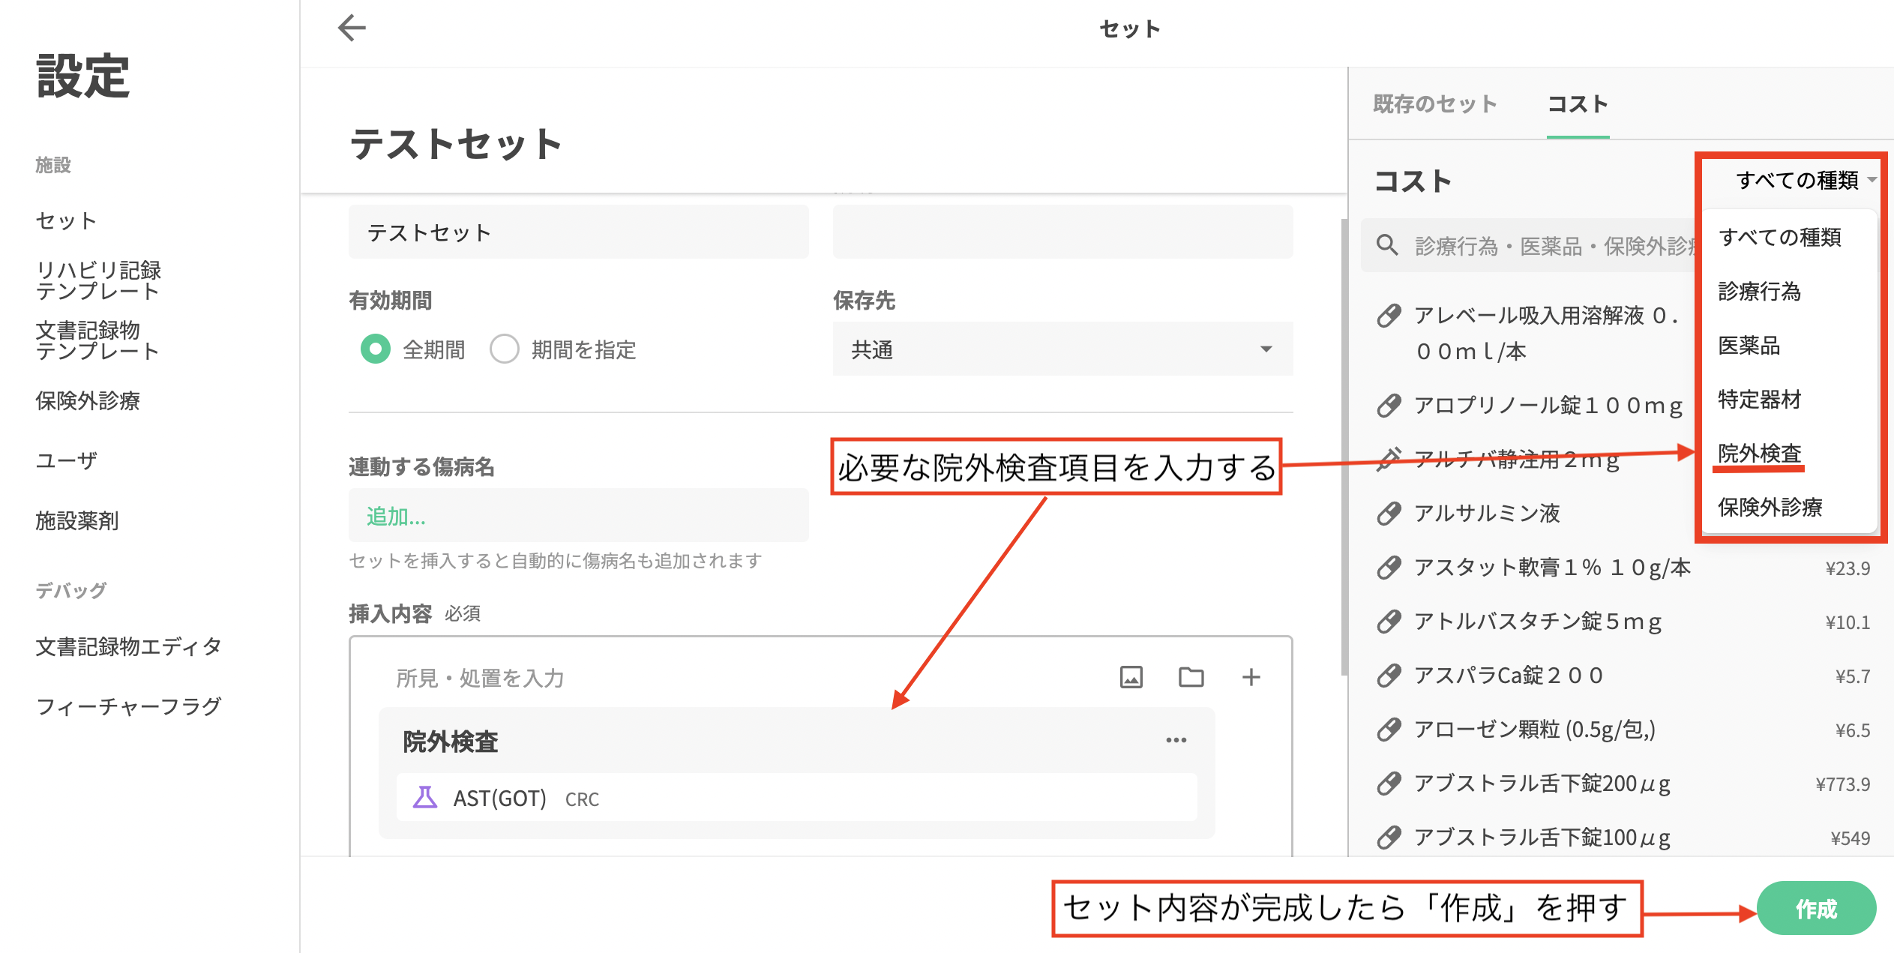Click the back arrow icon

click(x=352, y=28)
